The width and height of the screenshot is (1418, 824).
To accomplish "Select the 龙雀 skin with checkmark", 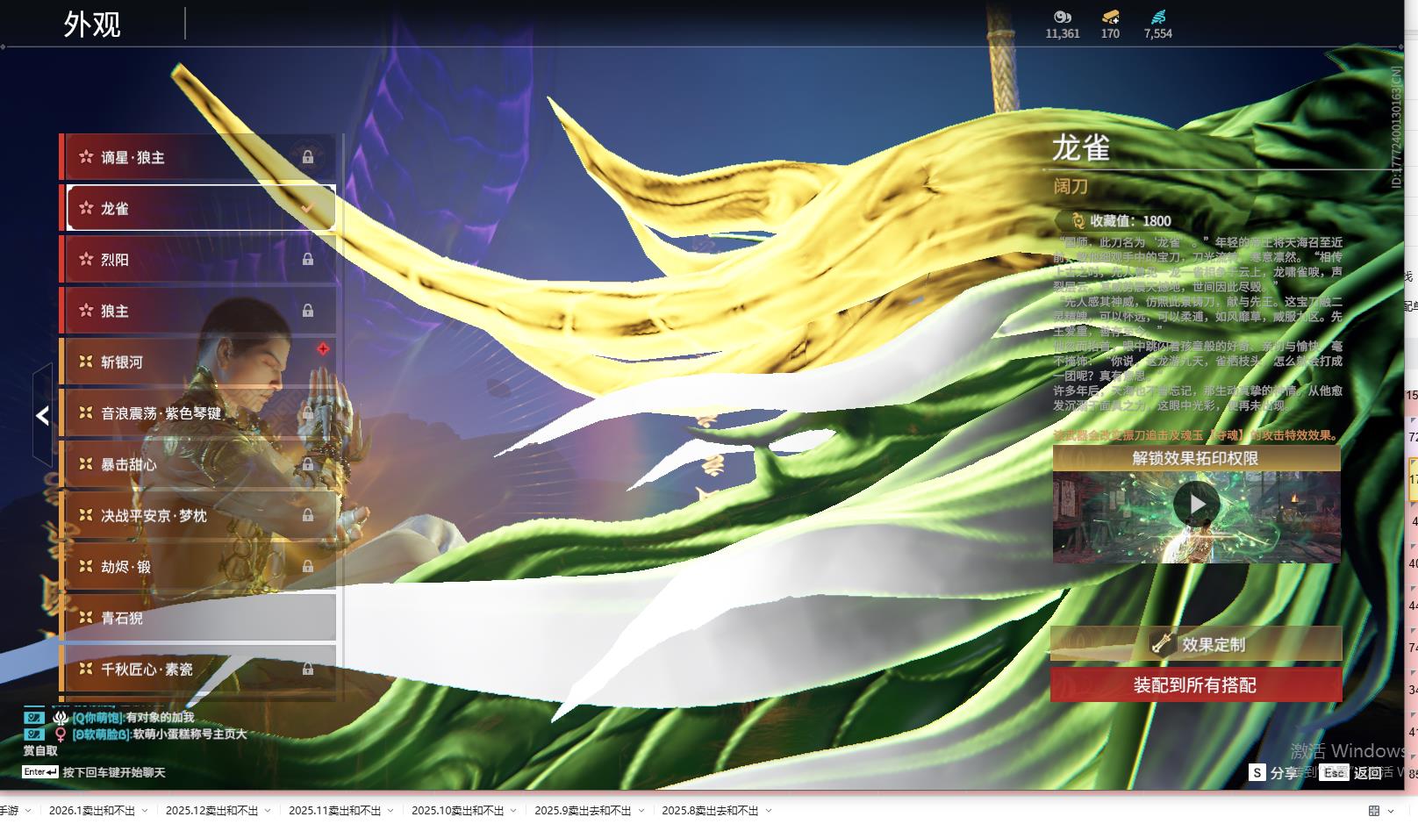I will click(201, 209).
